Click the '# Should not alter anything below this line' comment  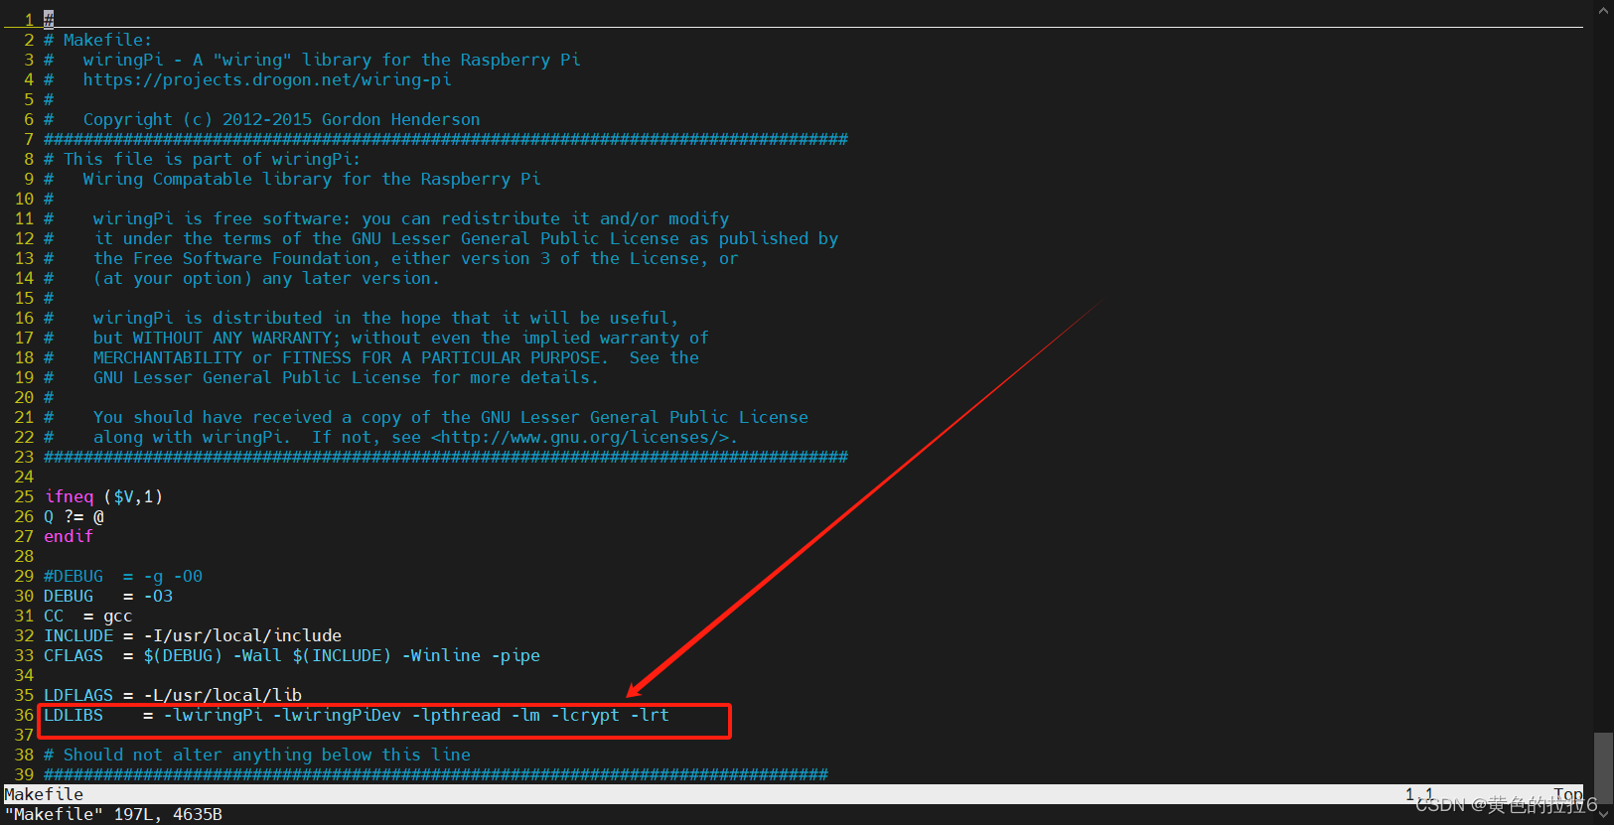tap(257, 755)
